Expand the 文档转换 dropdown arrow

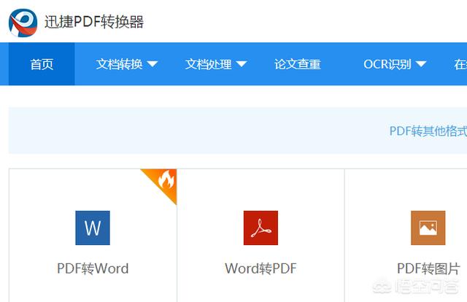pos(153,64)
